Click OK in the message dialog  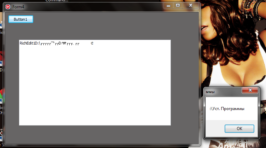click(239, 129)
